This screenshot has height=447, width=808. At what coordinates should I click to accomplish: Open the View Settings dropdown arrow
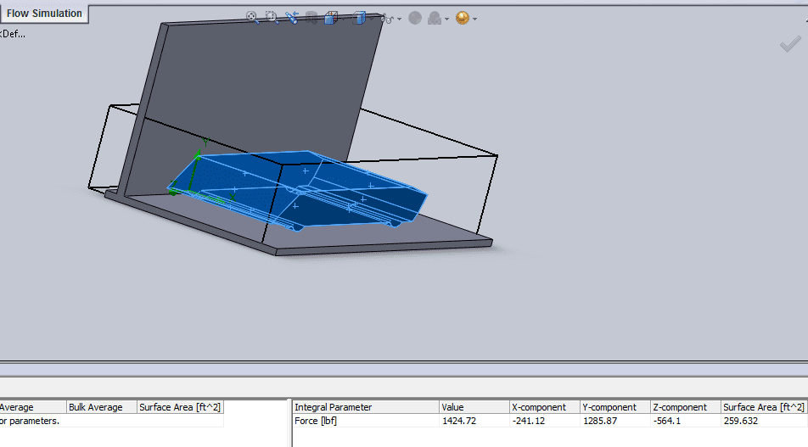(x=474, y=19)
